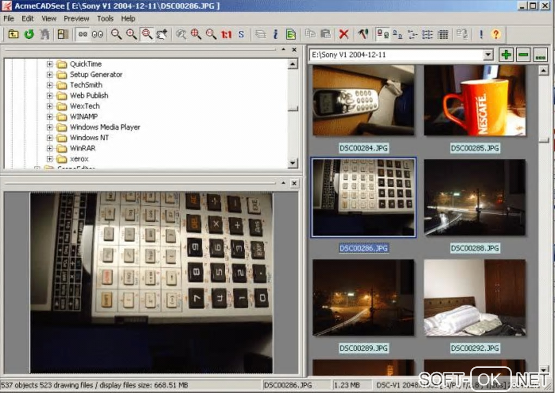Open the E:\Sony V1 path dropdown
The height and width of the screenshot is (393, 555).
click(488, 55)
